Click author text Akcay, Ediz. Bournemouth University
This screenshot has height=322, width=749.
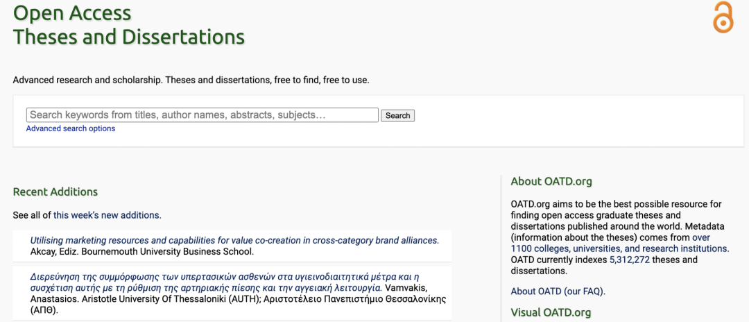click(142, 251)
